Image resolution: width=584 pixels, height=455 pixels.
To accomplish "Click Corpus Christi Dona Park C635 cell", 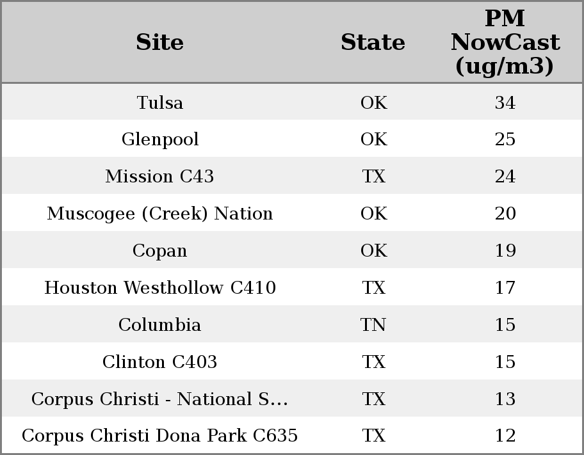I will tap(159, 436).
